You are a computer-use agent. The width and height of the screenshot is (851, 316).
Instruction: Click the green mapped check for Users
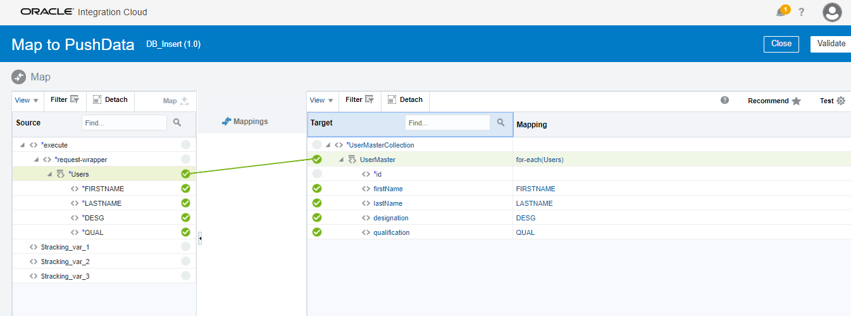coord(185,174)
